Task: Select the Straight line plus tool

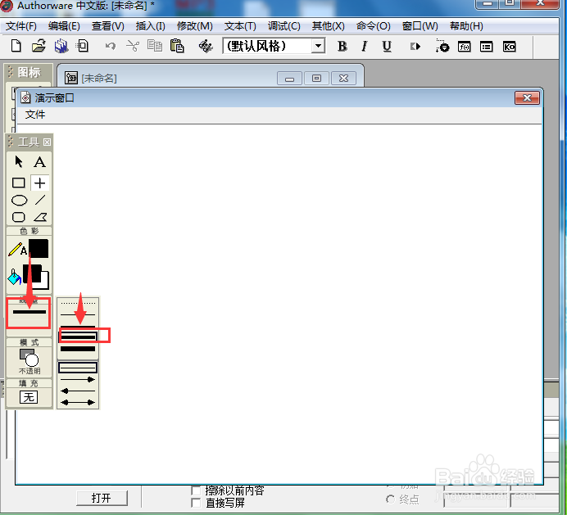Action: (40, 183)
